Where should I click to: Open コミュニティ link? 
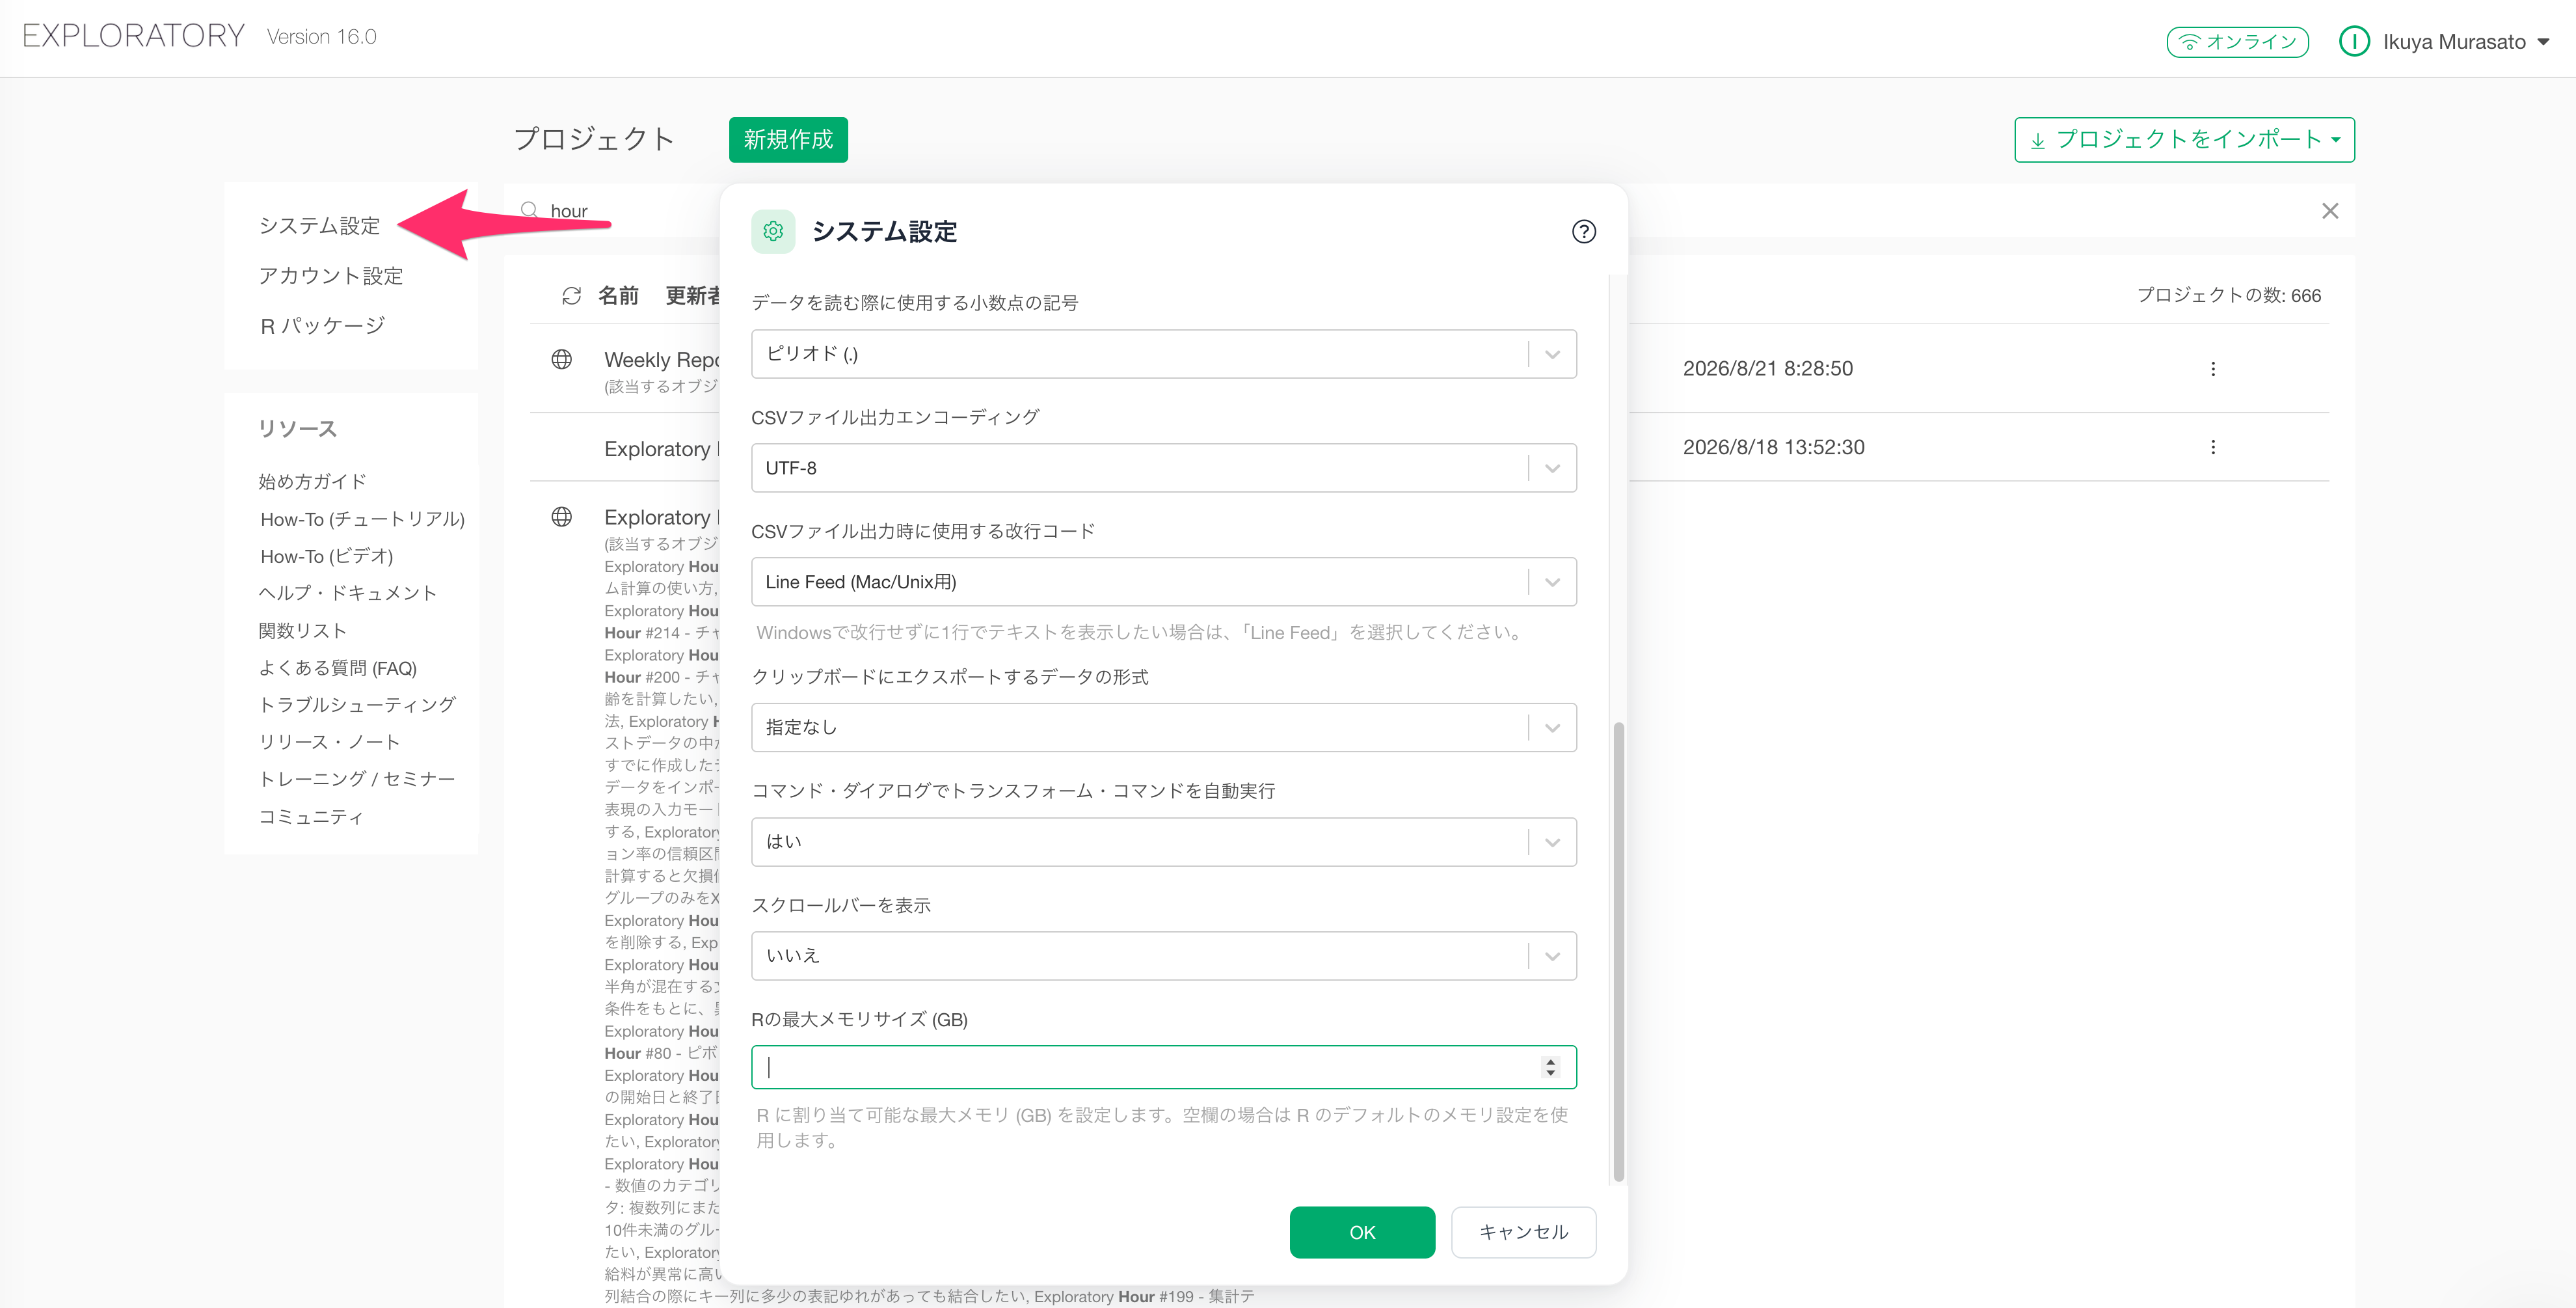tap(311, 817)
